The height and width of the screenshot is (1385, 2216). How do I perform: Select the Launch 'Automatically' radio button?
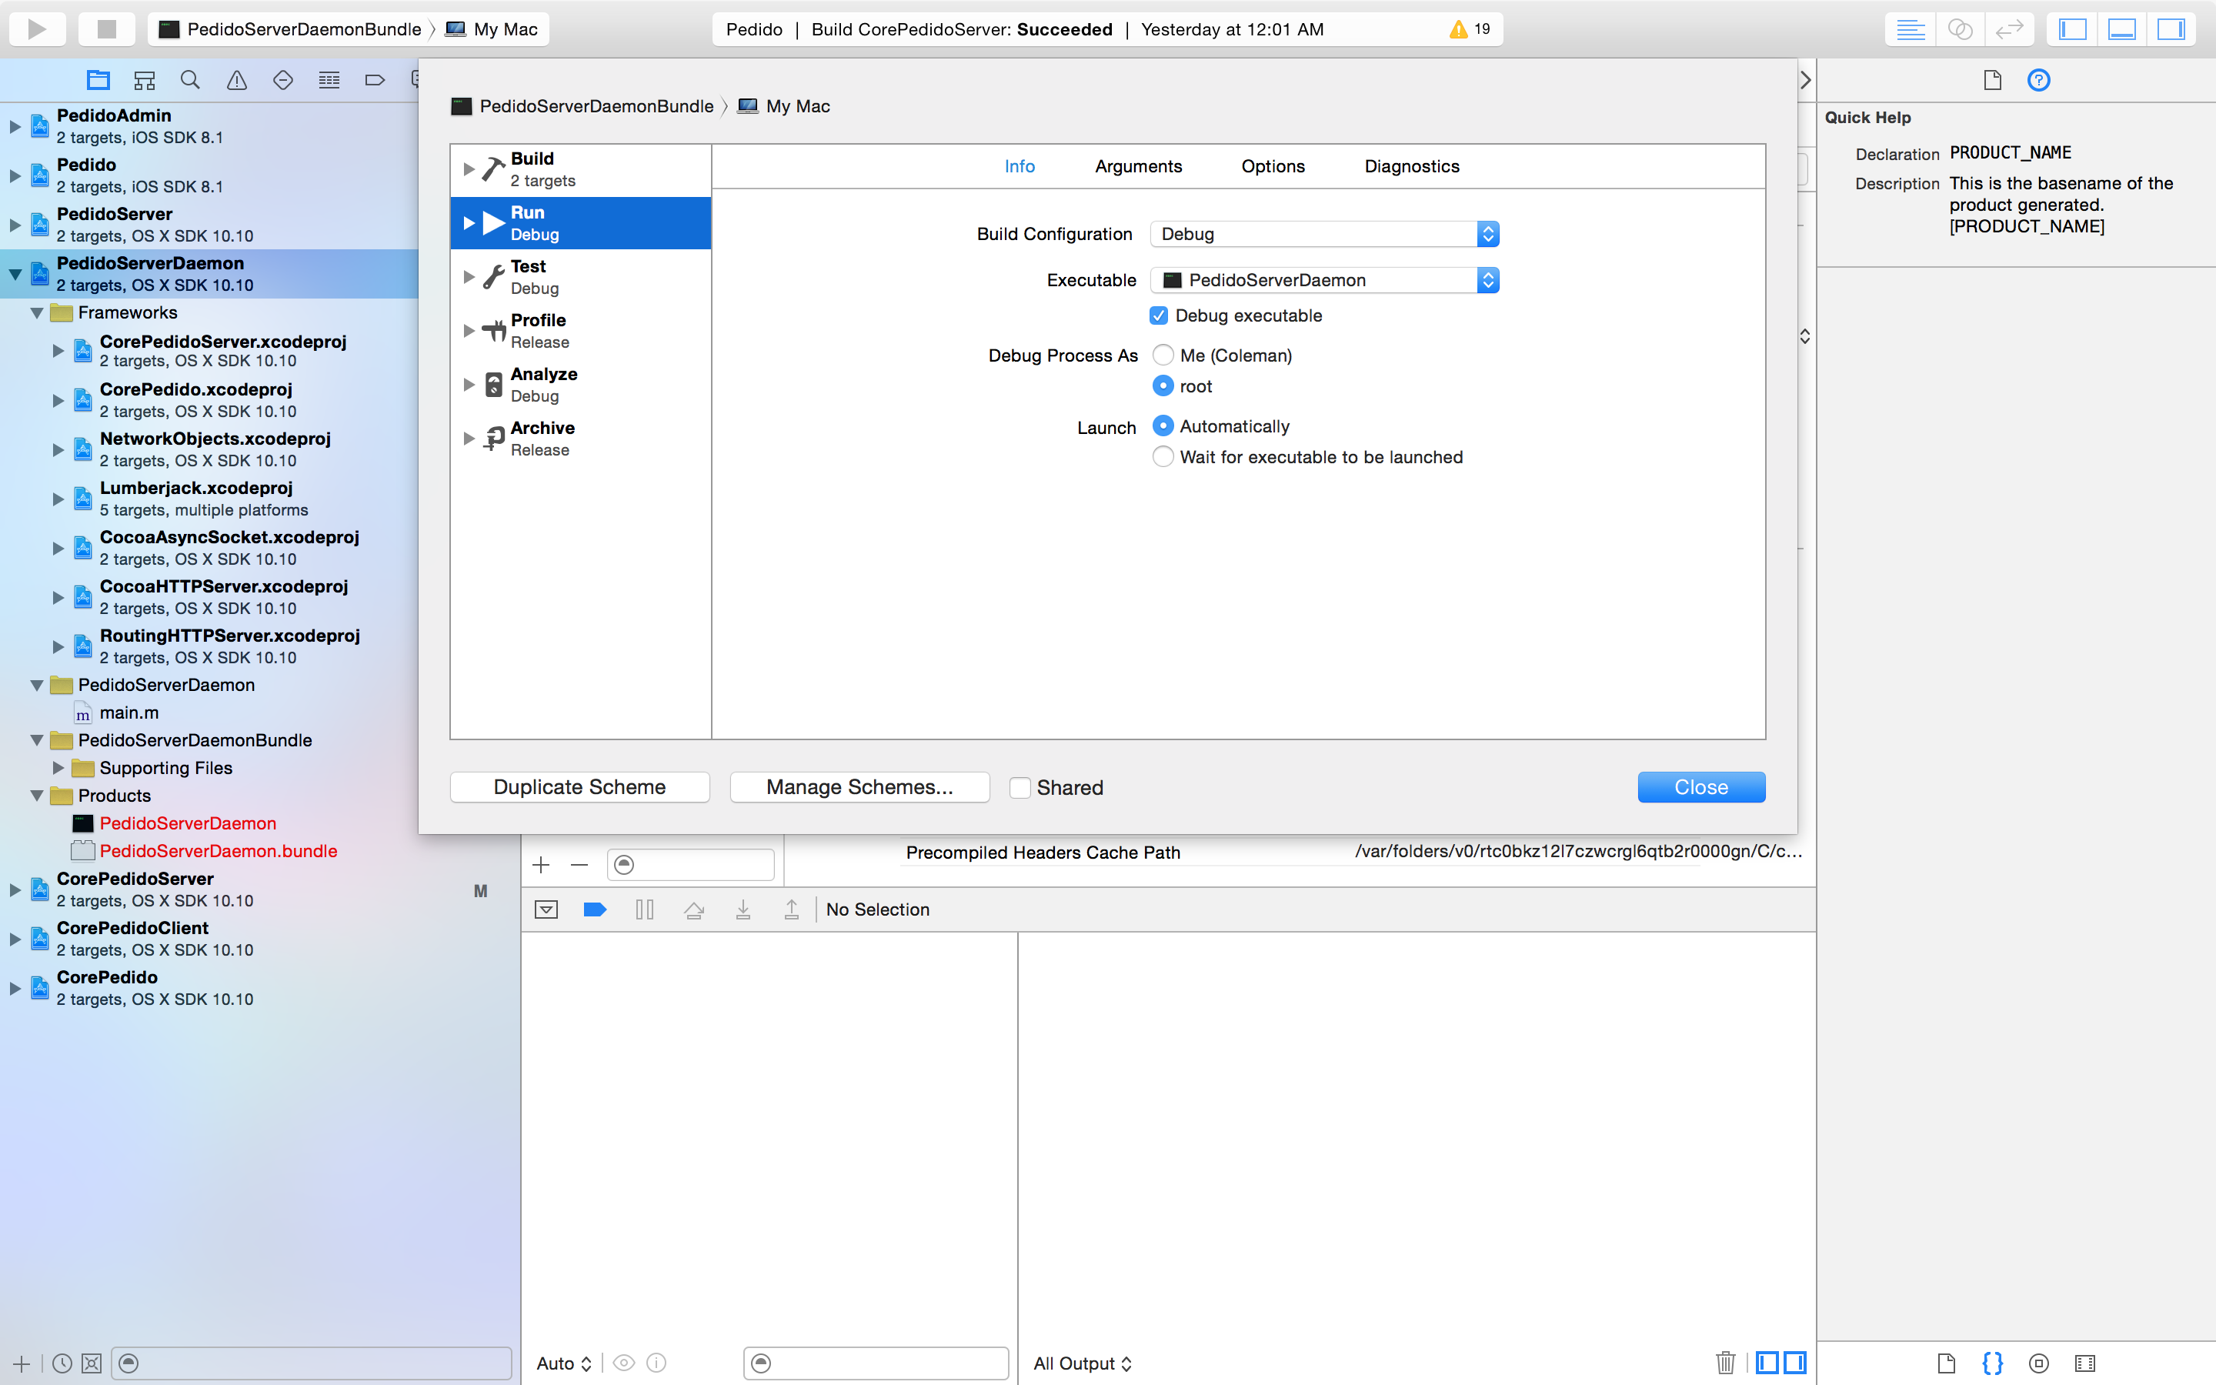[x=1163, y=426]
